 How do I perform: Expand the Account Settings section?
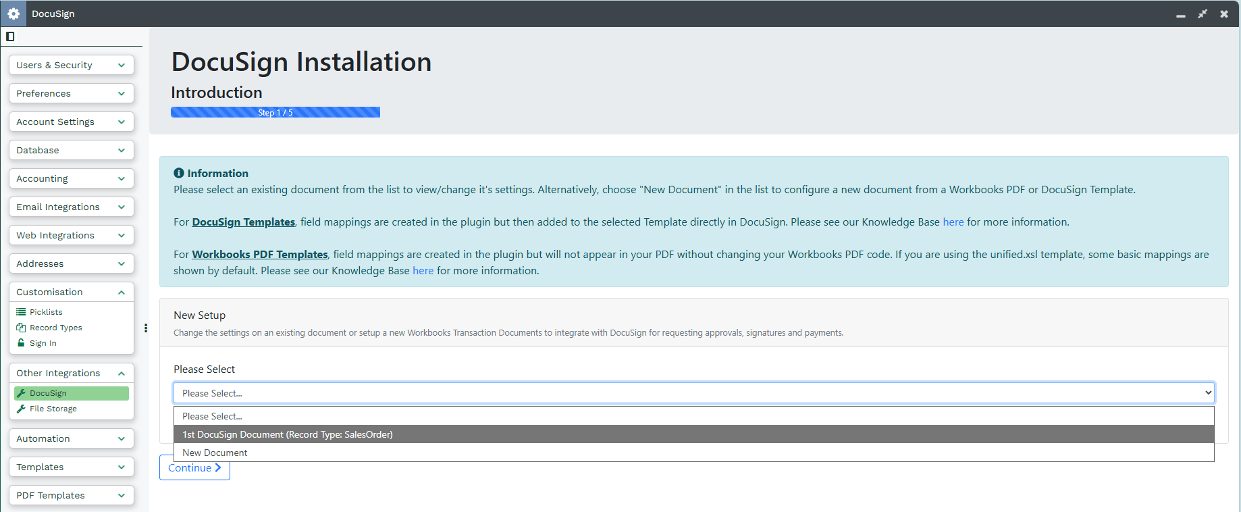click(72, 122)
